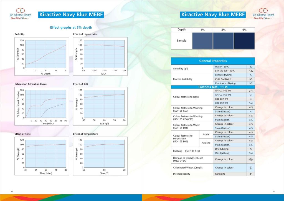Select 'Colour fastness to Washing (ISO 105 CO6/C2S)' label
Screen dimensions: 284x201
[x=192, y=118]
